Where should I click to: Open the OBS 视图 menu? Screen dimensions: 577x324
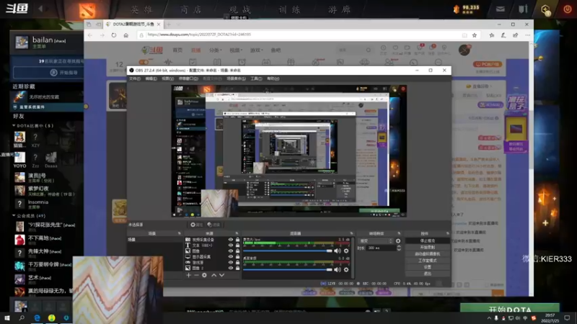167,78
